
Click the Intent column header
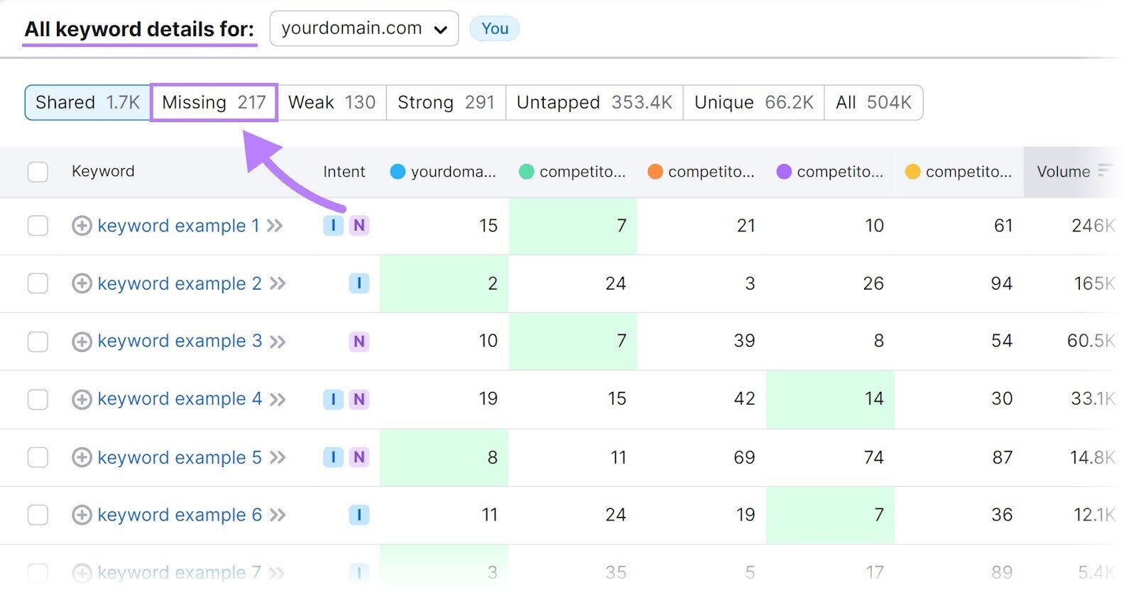pyautogui.click(x=344, y=172)
